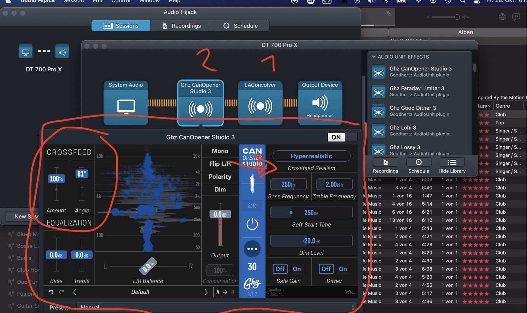Open the lyrics speech bubble icon in Music
The height and width of the screenshot is (313, 527).
(516, 17)
